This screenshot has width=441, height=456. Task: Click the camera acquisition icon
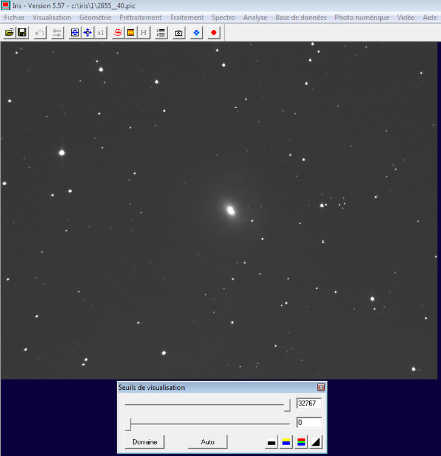pyautogui.click(x=179, y=33)
